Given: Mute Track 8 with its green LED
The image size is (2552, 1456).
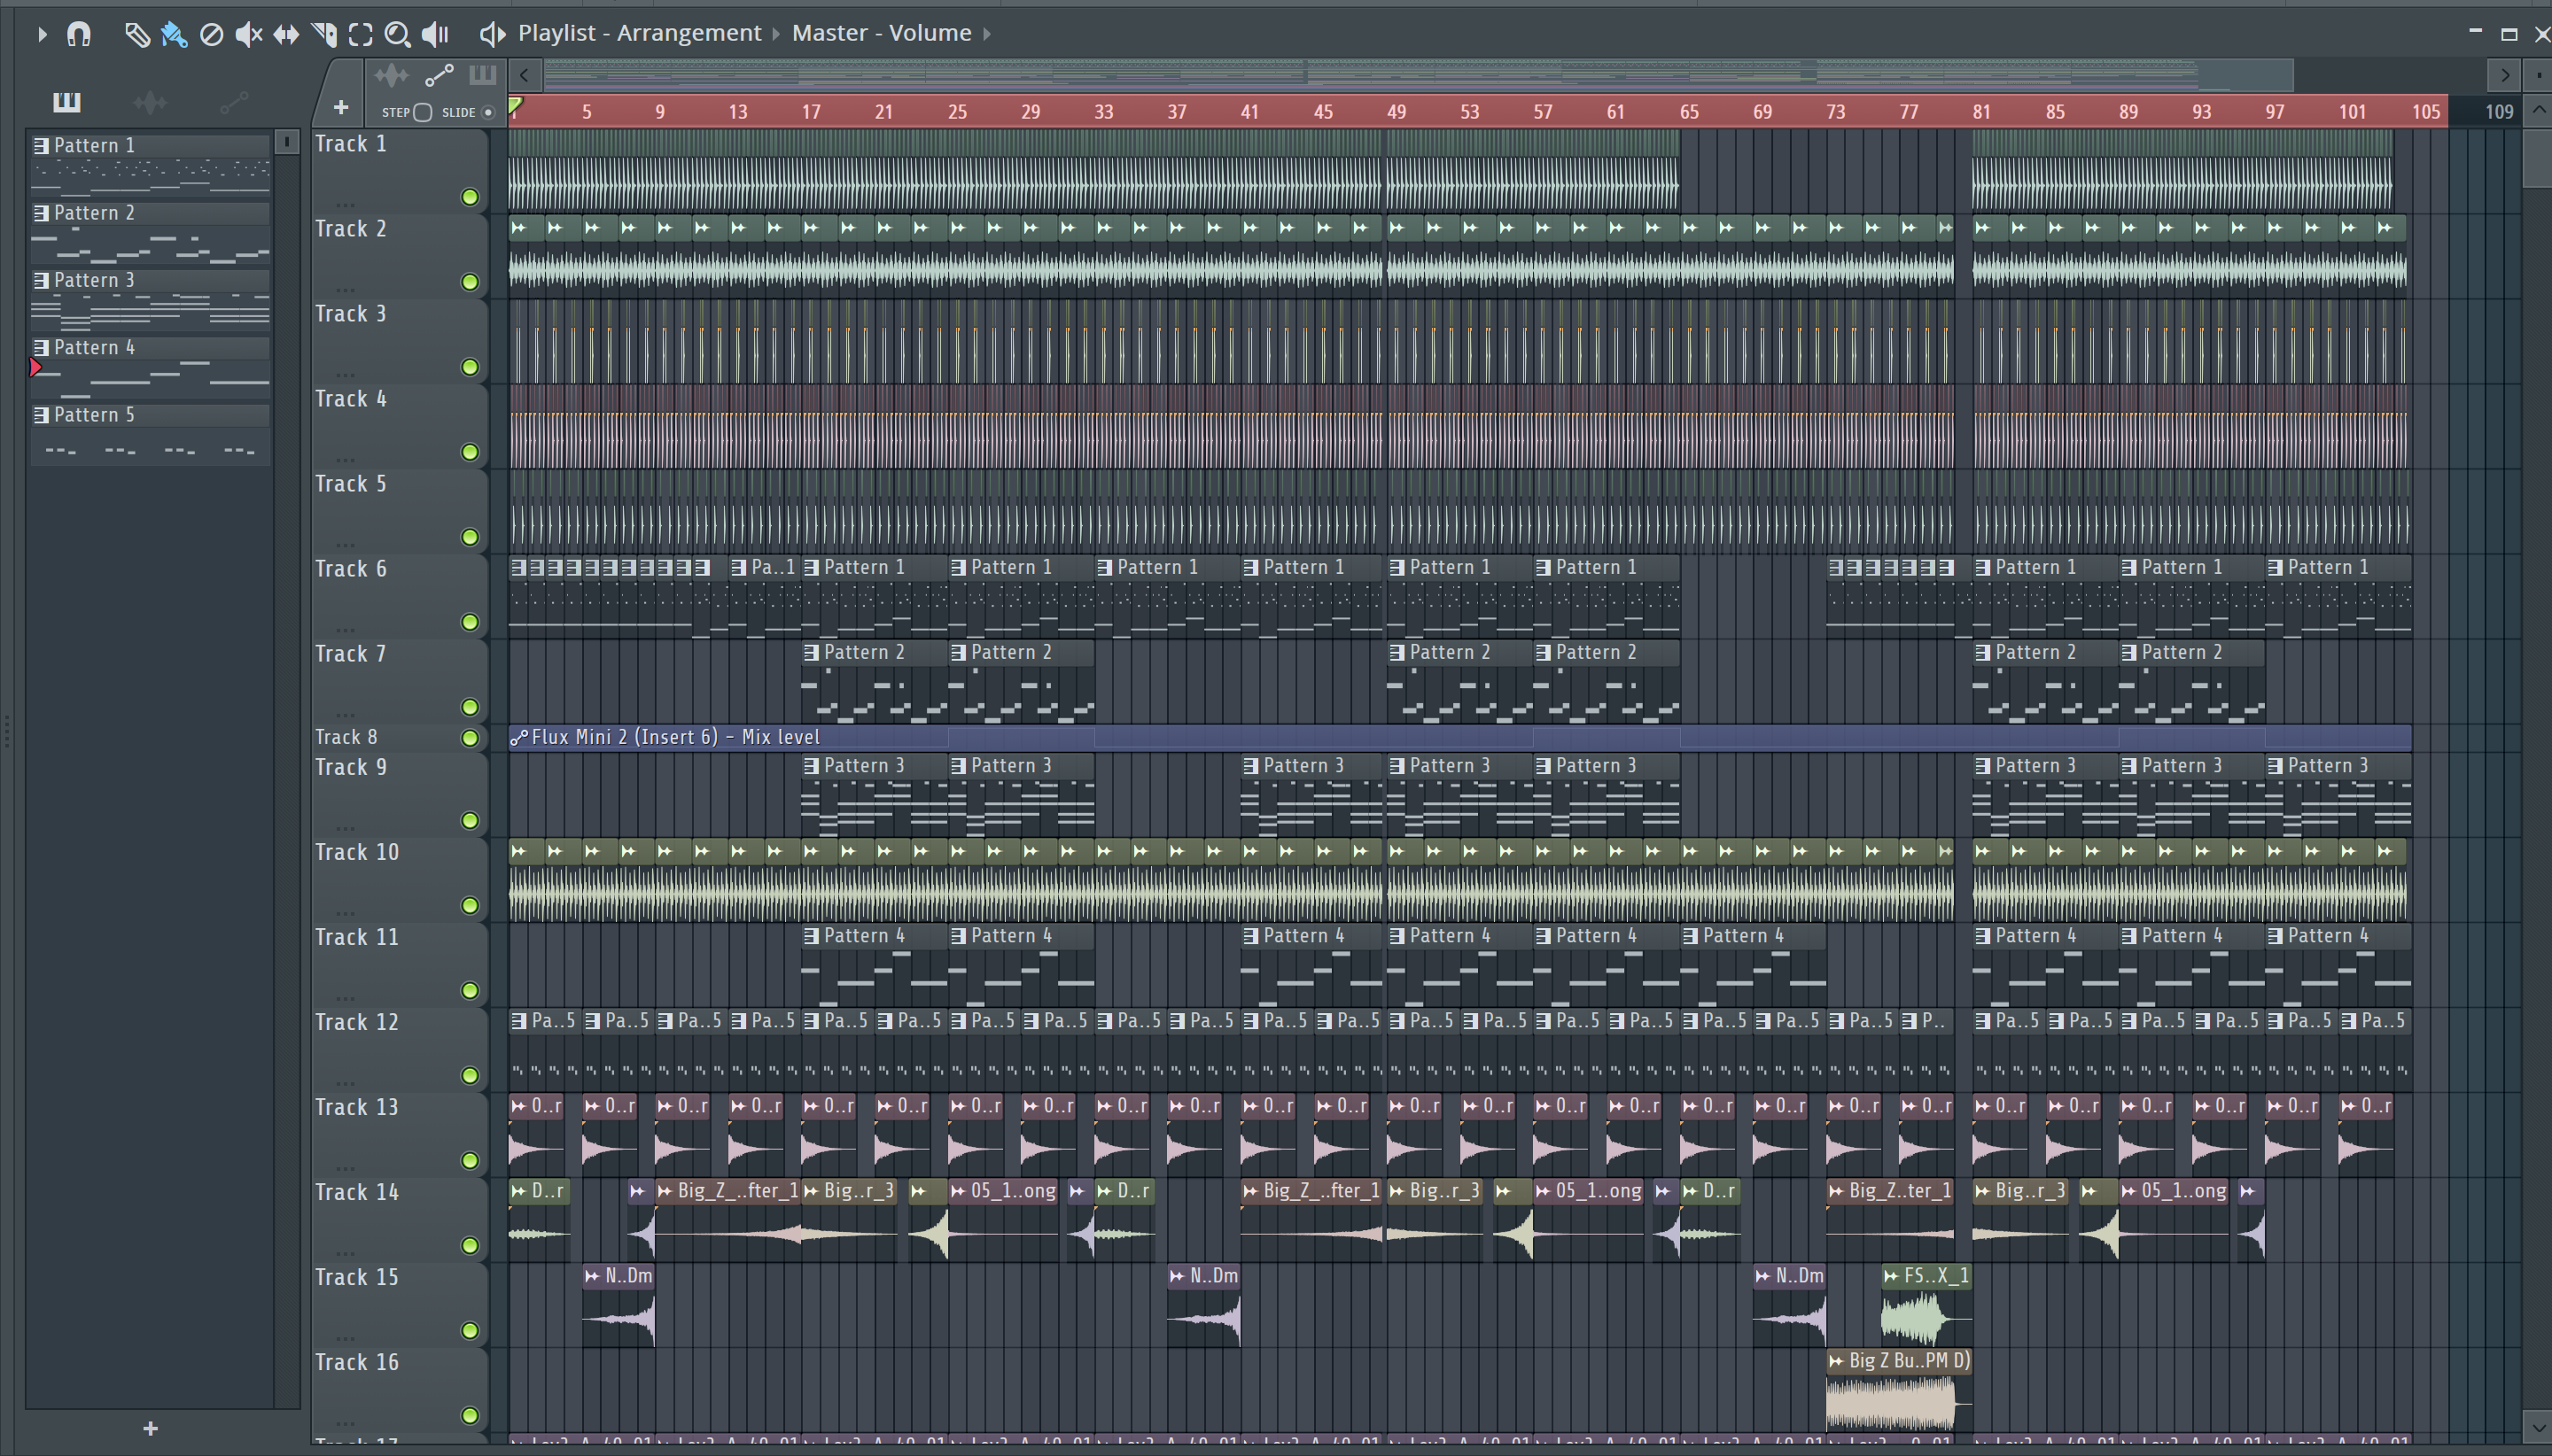Looking at the screenshot, I should pyautogui.click(x=469, y=738).
